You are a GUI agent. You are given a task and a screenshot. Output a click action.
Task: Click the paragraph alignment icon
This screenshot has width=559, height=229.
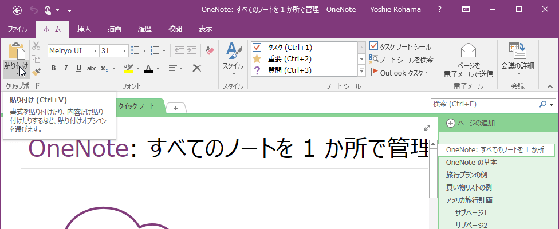tap(173, 68)
